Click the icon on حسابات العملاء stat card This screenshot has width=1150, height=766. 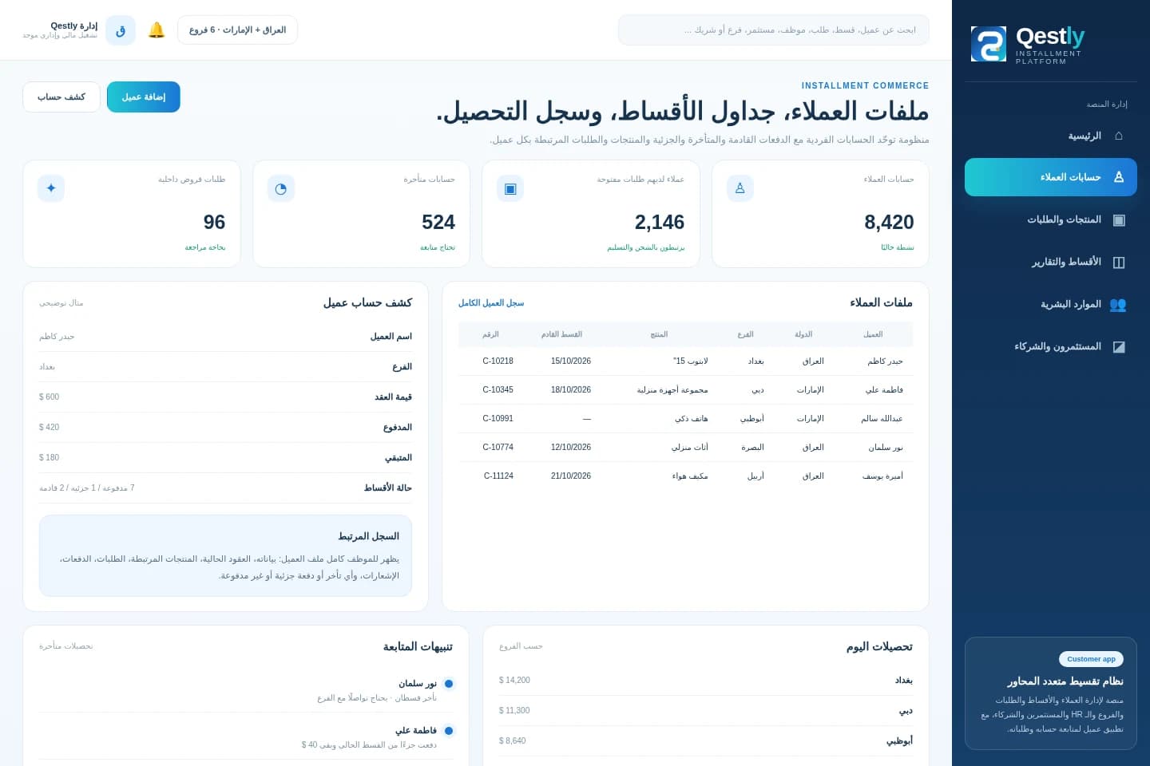coord(740,188)
